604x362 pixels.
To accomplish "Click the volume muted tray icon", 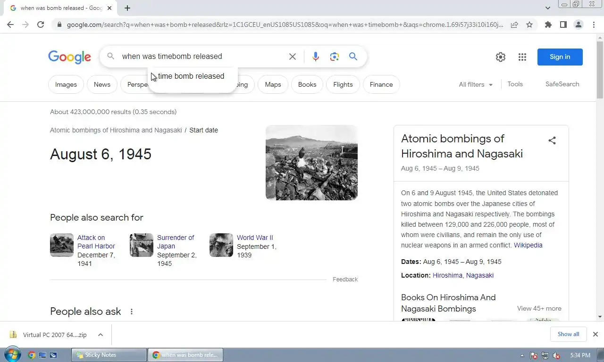I will tap(556, 355).
